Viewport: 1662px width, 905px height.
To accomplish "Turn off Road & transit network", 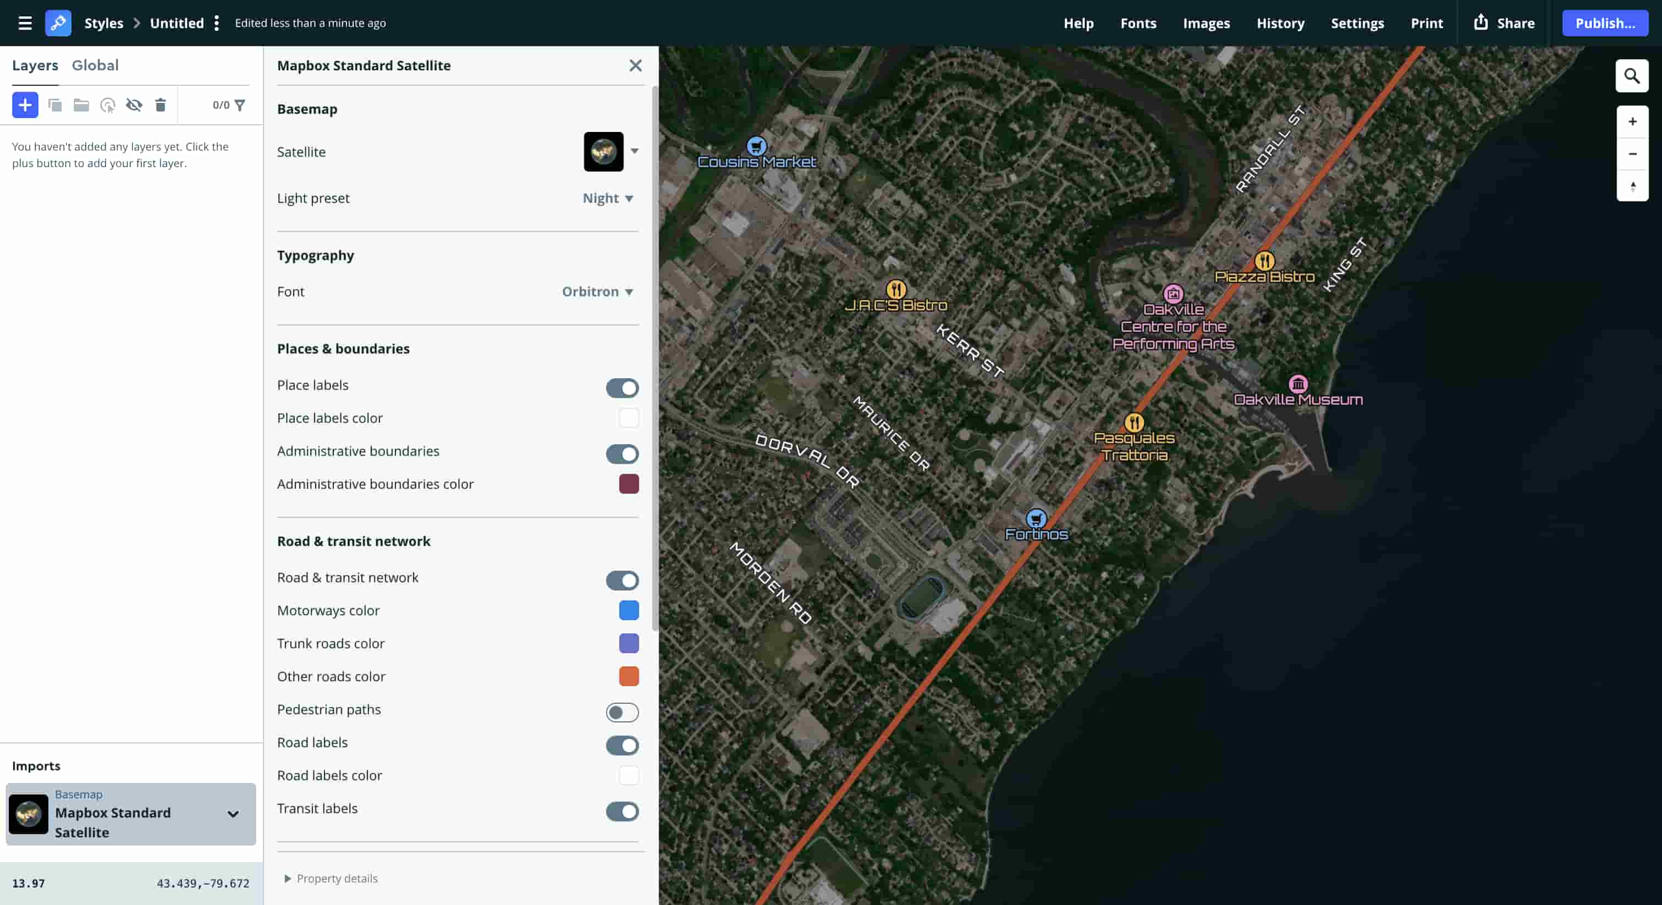I will [622, 581].
